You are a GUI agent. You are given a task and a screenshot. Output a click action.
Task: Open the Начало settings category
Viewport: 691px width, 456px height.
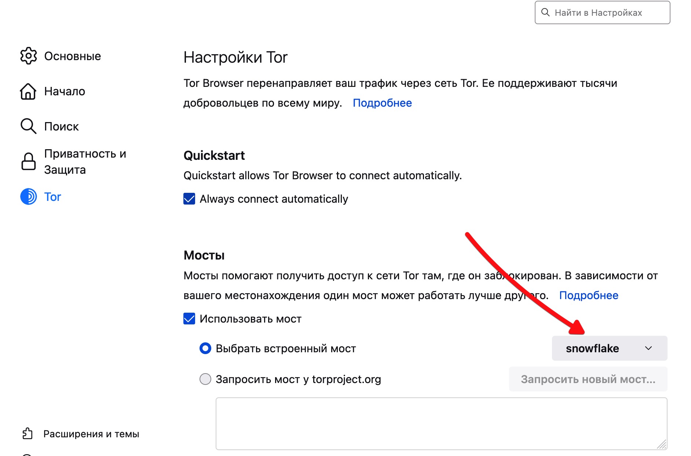[65, 91]
